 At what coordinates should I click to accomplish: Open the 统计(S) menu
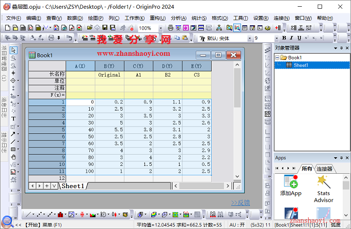pyautogui.click(x=199, y=18)
